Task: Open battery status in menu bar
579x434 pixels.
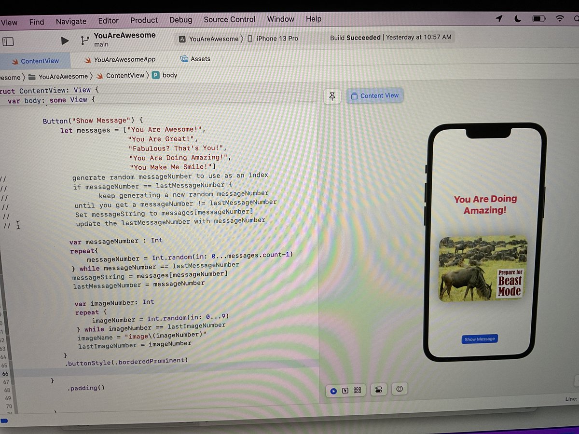Action: [x=538, y=19]
